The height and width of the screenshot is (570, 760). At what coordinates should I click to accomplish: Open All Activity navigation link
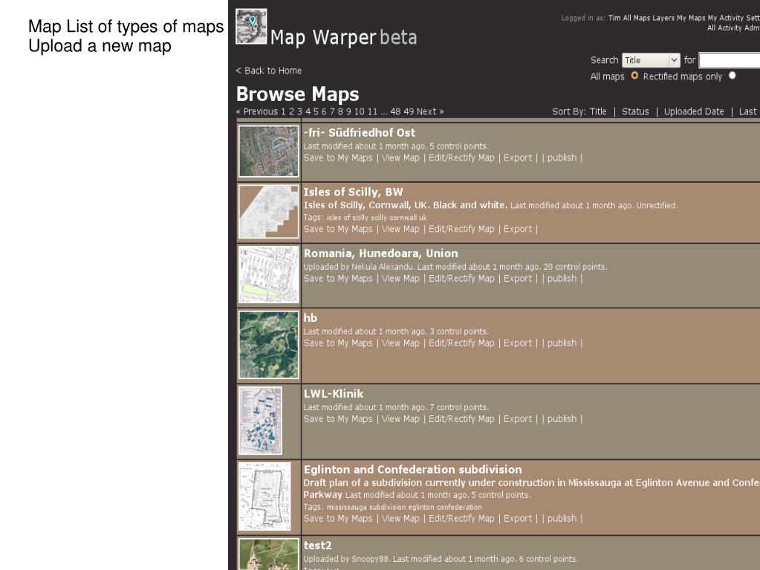point(724,28)
